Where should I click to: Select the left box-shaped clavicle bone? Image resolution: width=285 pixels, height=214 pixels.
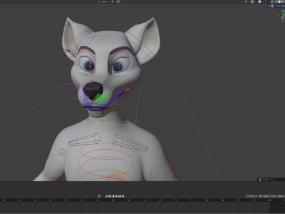84,140
